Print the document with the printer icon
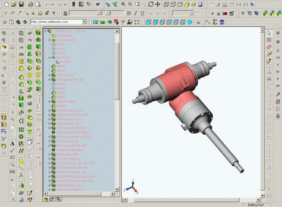The height and width of the screenshot is (207, 282). click(30, 4)
